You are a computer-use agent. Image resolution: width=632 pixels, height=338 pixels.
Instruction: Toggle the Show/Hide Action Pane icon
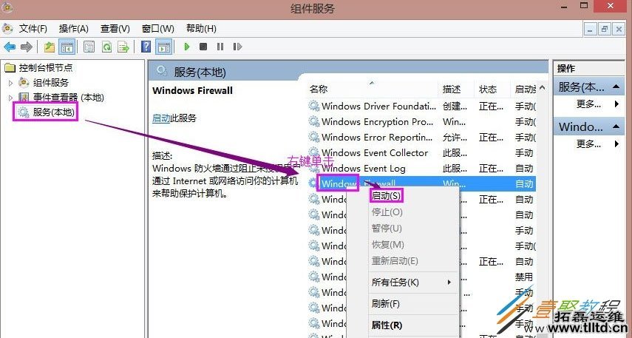click(x=163, y=47)
